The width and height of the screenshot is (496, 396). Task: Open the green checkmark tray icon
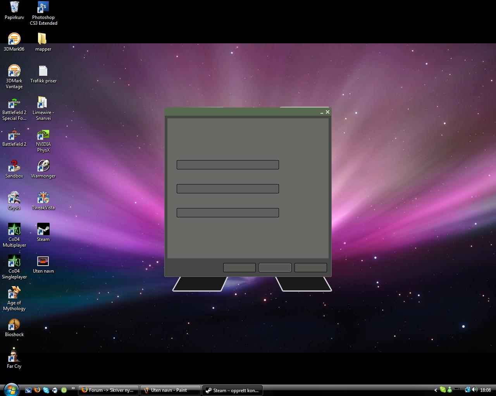point(443,390)
